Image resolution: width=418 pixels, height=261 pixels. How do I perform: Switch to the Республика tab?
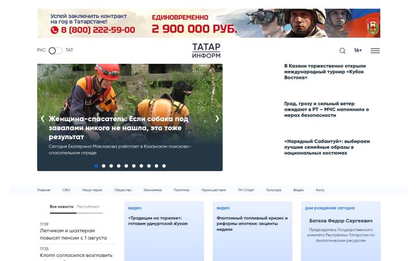[x=88, y=206]
